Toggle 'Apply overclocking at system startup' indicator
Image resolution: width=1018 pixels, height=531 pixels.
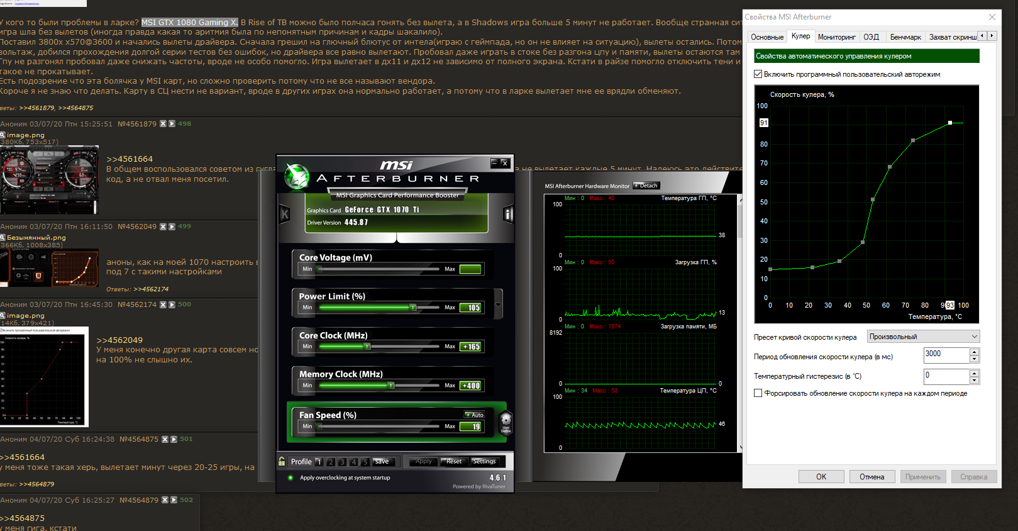[x=290, y=478]
